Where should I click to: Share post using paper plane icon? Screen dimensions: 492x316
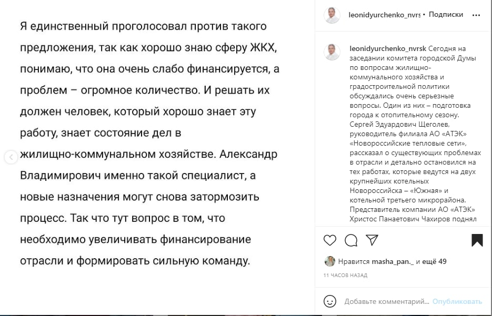click(372, 240)
